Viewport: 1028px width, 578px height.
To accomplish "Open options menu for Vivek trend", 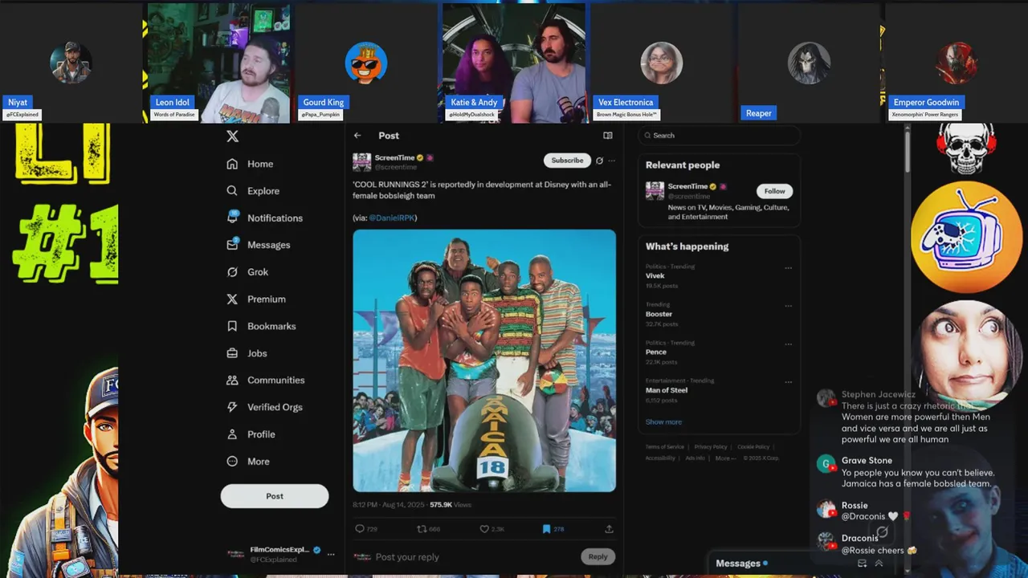I will point(788,267).
